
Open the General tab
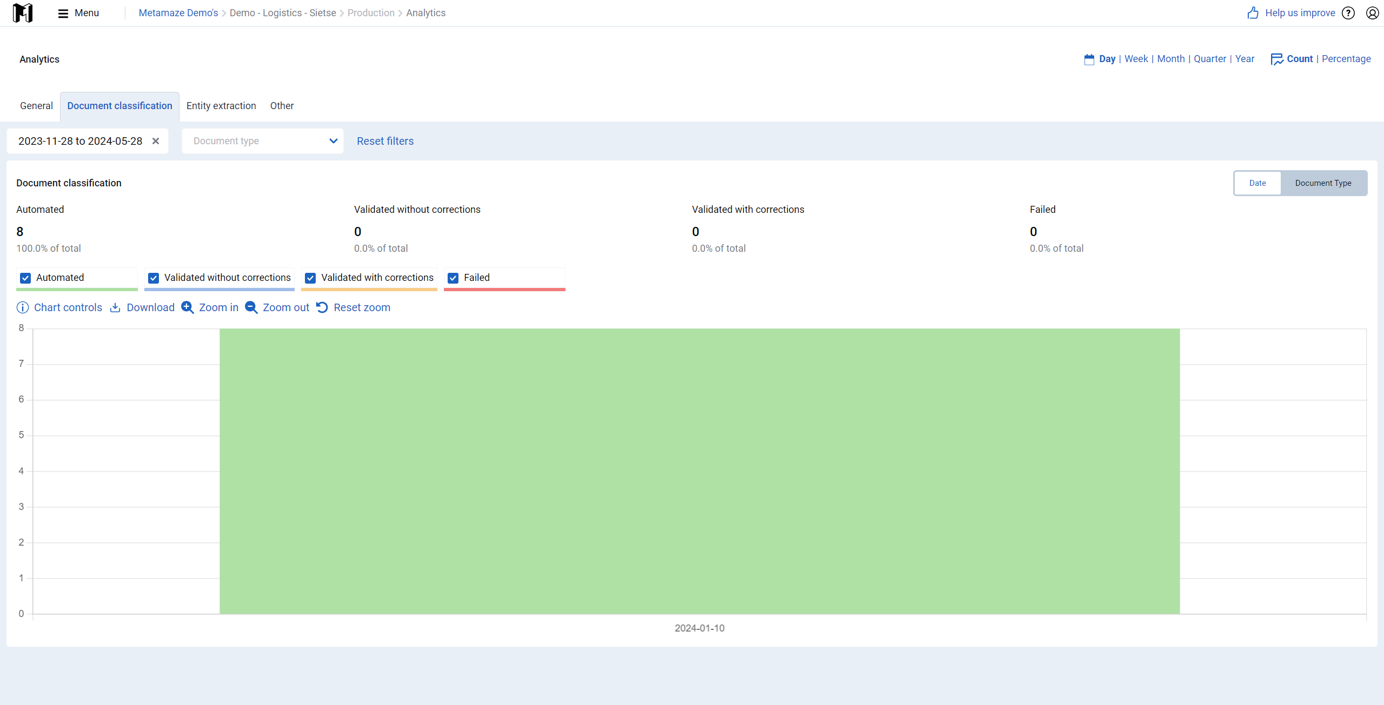(36, 106)
